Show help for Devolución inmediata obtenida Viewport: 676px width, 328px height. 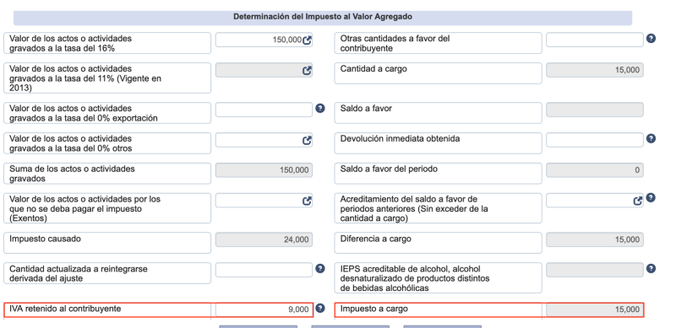[x=651, y=138]
